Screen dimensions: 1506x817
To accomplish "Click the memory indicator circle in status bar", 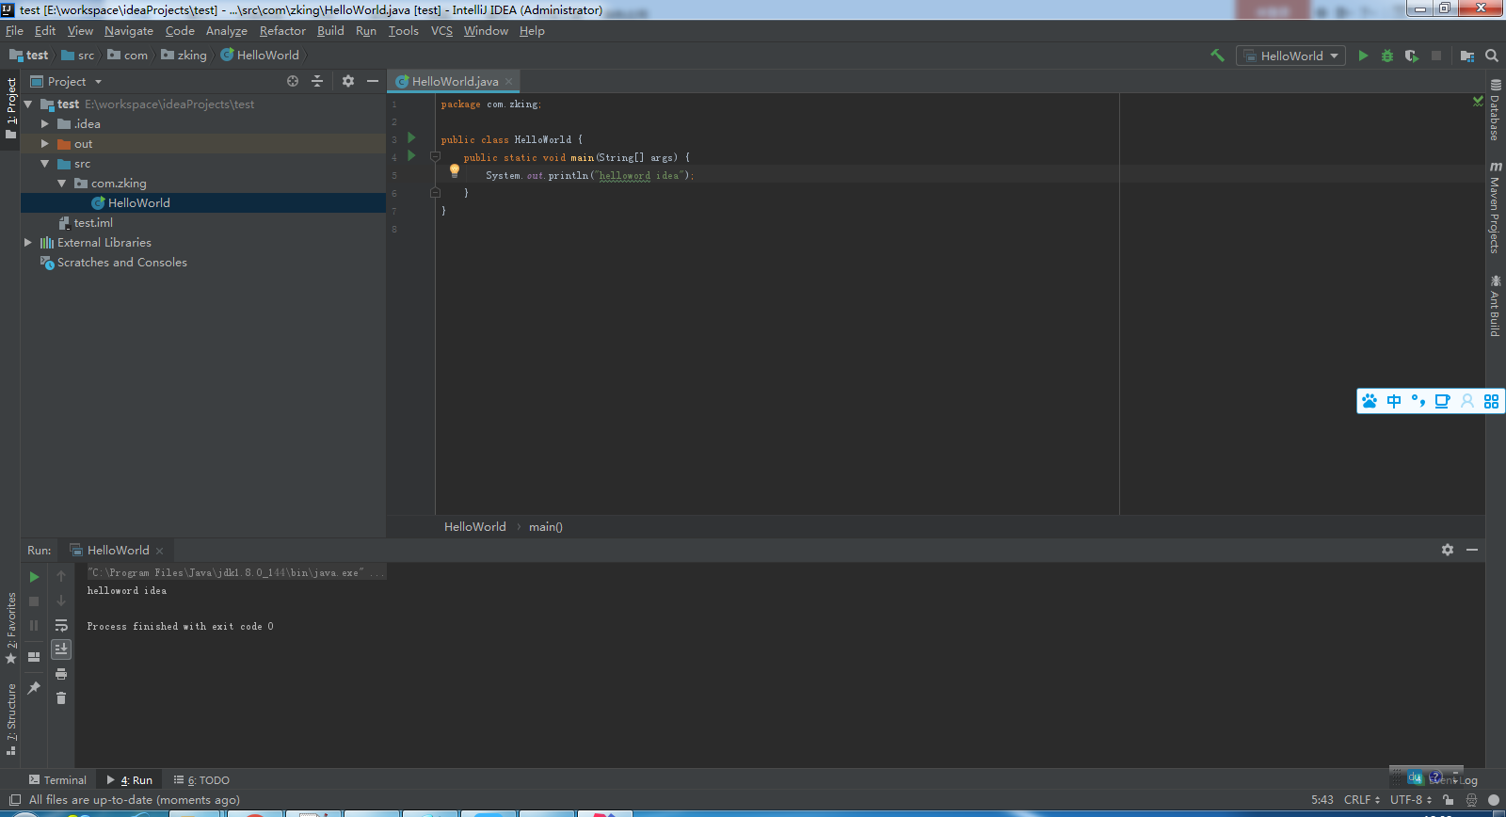I will (1494, 800).
